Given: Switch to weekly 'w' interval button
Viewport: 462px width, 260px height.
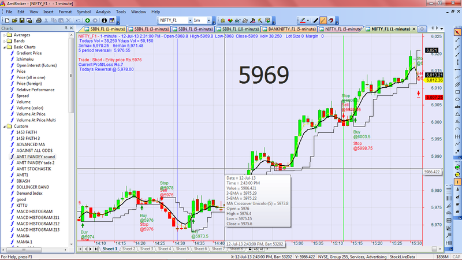Looking at the screenshot, I should pos(457,205).
